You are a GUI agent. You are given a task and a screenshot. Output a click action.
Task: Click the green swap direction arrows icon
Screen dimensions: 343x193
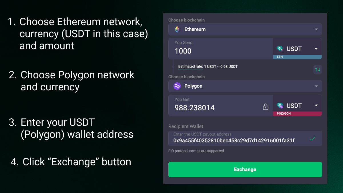(x=318, y=69)
